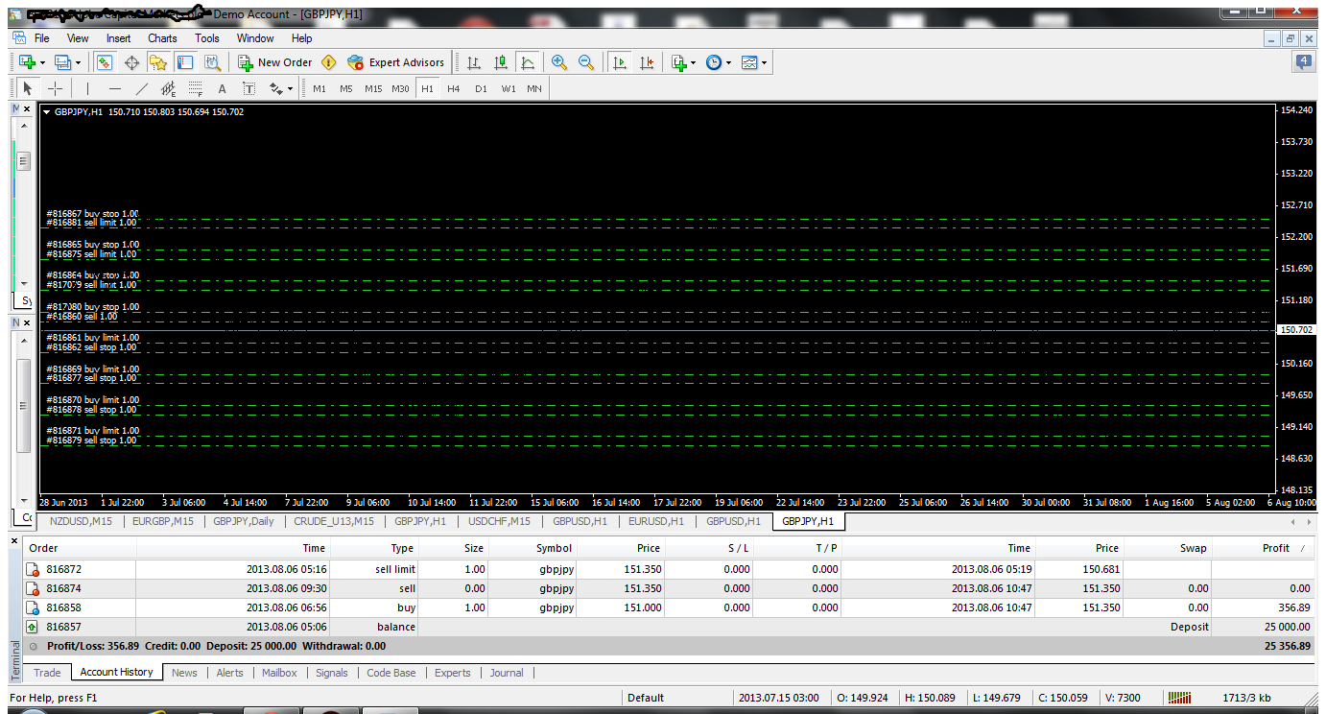
Task: Expand the Indicators dropdown arrow
Action: tap(694, 63)
